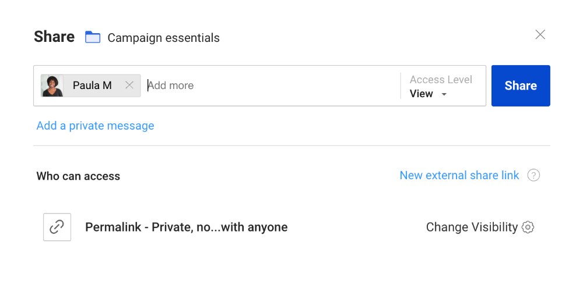Viewport: 583px width, 288px height.
Task: Open help icon beside external share link
Action: 533,175
